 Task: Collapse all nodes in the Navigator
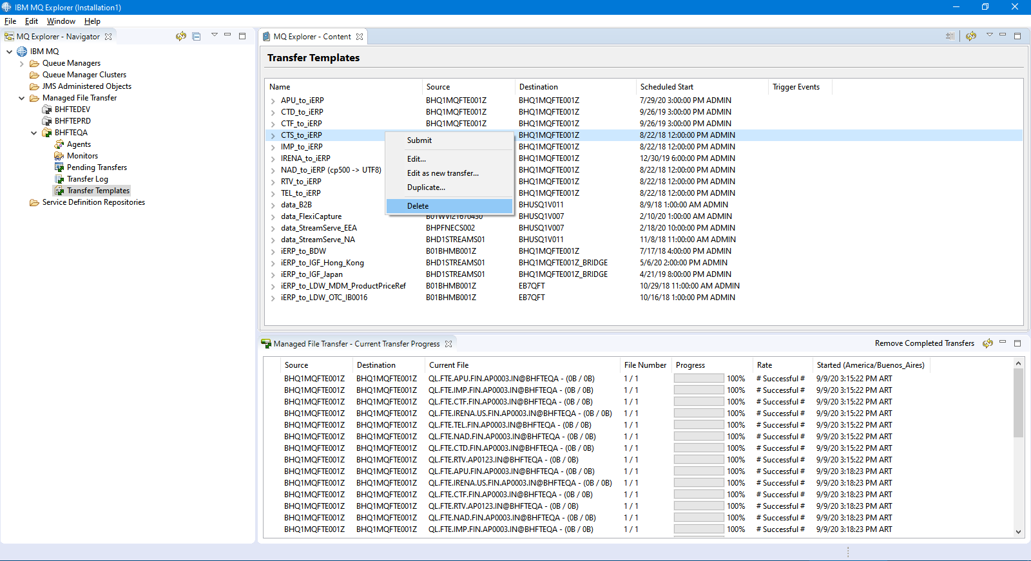[x=197, y=37]
